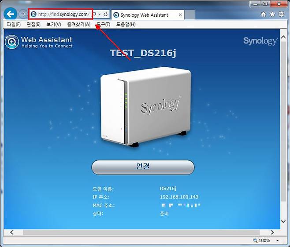290x247 pixels.
Task: Click the find.synology.com address field
Action: click(62, 15)
